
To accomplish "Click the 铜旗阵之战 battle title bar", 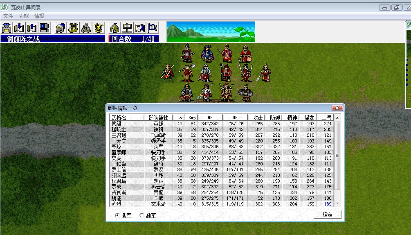I will (x=53, y=39).
